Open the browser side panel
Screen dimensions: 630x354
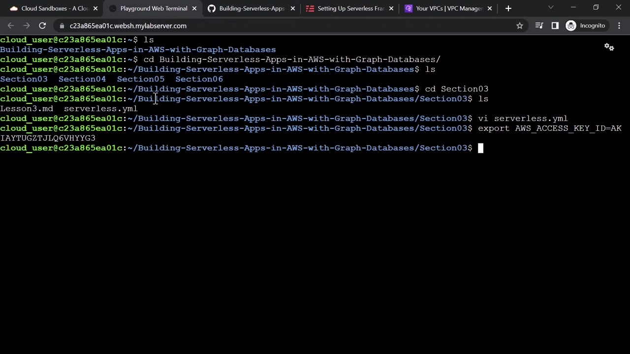[x=555, y=26]
